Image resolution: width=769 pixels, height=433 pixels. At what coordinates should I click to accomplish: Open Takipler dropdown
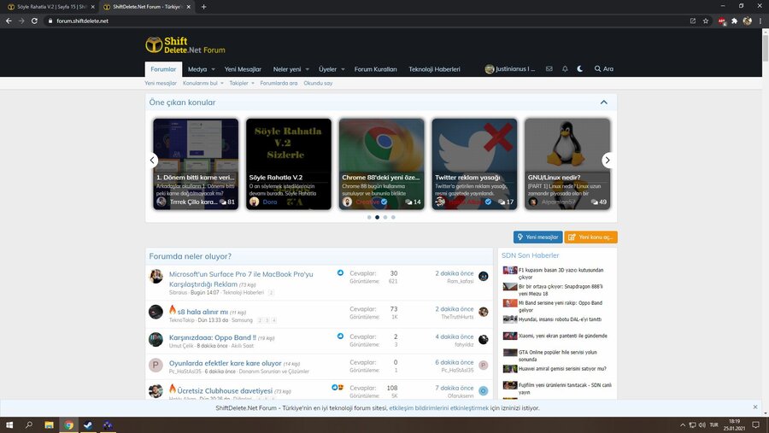coord(242,84)
